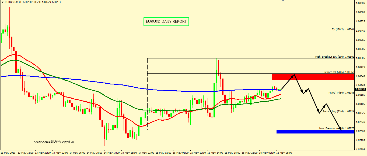Select the blue breakout zone rectangle
Image resolution: width=367 pixels, height=156 pixels.
315,132
